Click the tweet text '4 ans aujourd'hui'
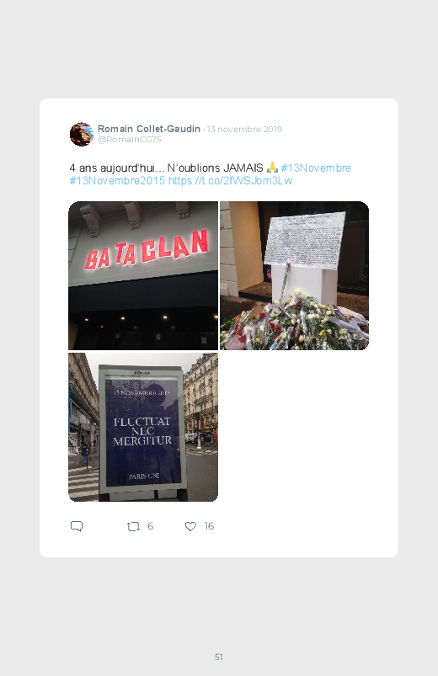Image resolution: width=438 pixels, height=676 pixels. tap(114, 168)
